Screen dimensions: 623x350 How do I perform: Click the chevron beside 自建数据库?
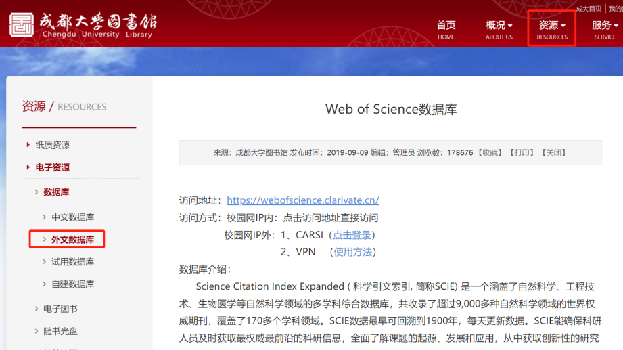tap(45, 284)
